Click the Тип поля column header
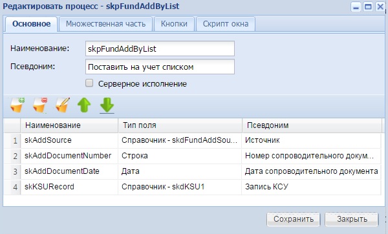 click(180, 125)
